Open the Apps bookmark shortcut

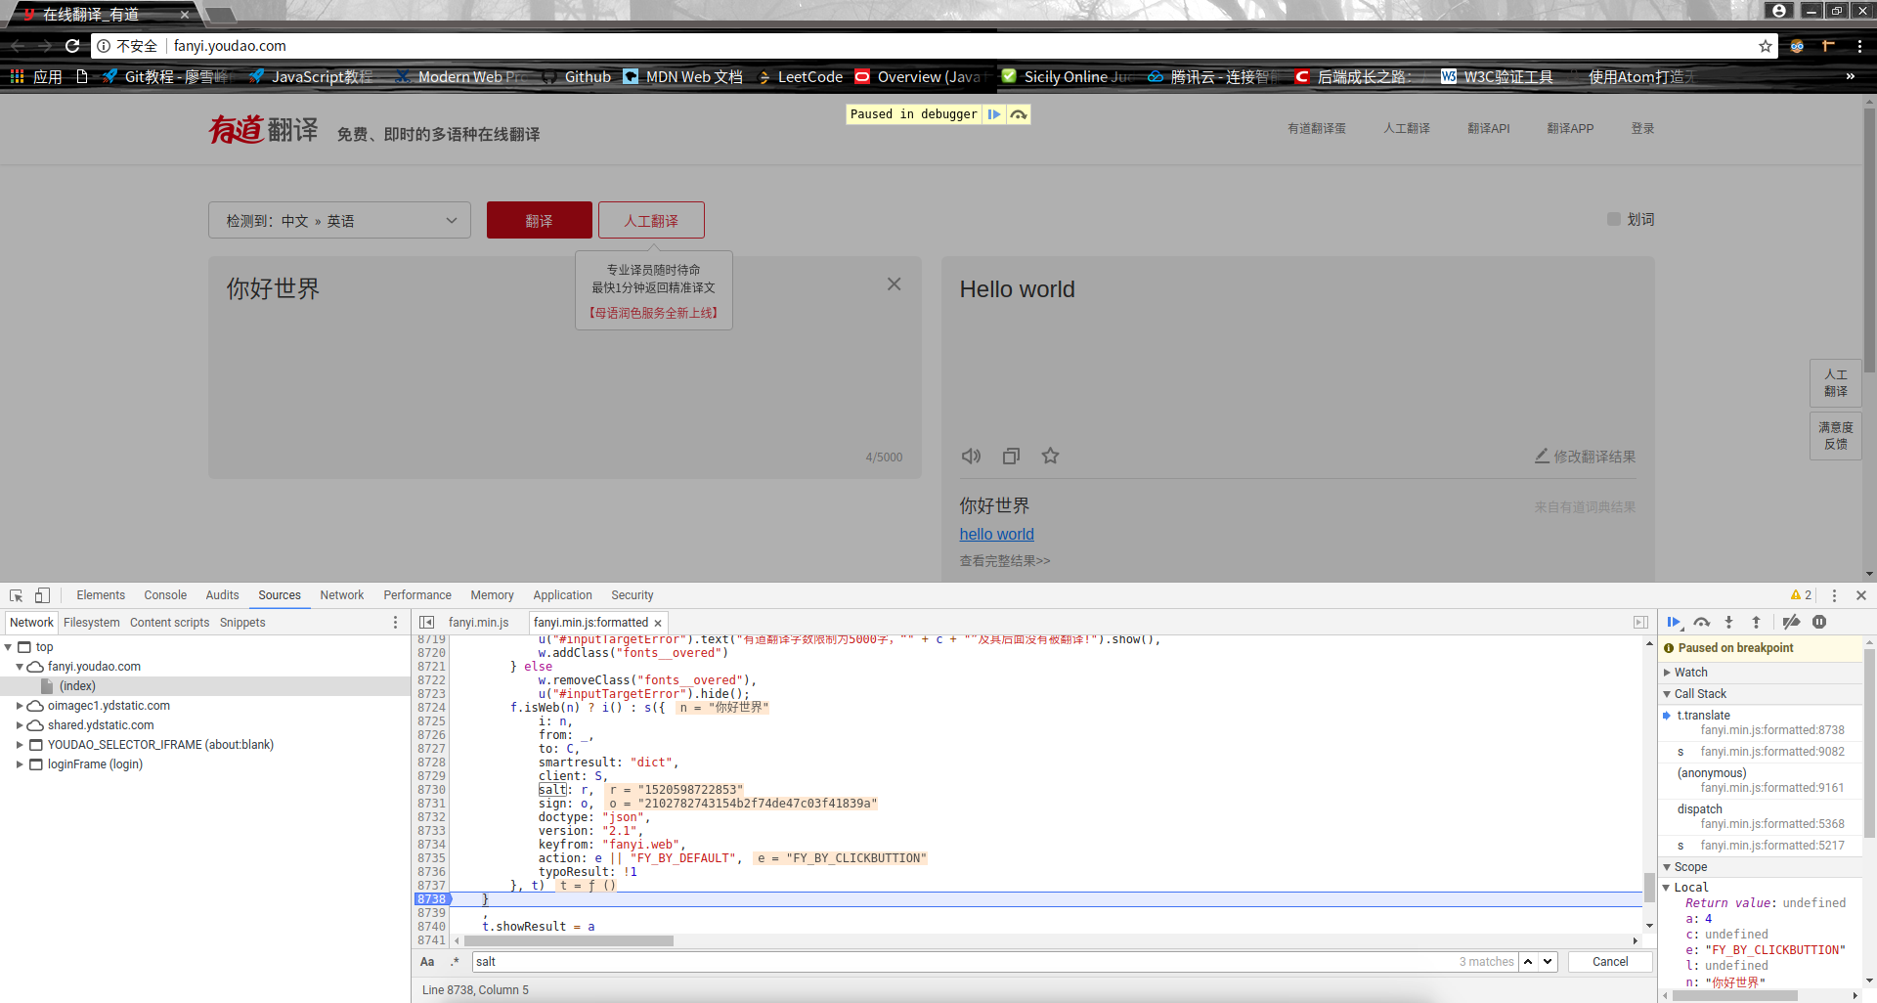(x=36, y=76)
